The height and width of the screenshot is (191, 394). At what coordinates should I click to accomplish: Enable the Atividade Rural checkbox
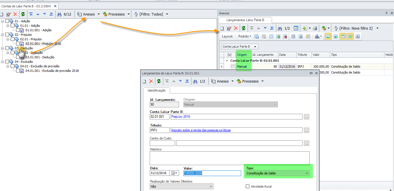click(248, 186)
